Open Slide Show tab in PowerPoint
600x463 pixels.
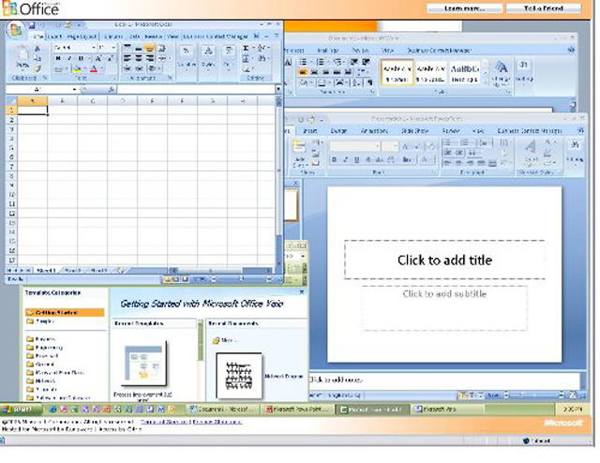coord(414,131)
